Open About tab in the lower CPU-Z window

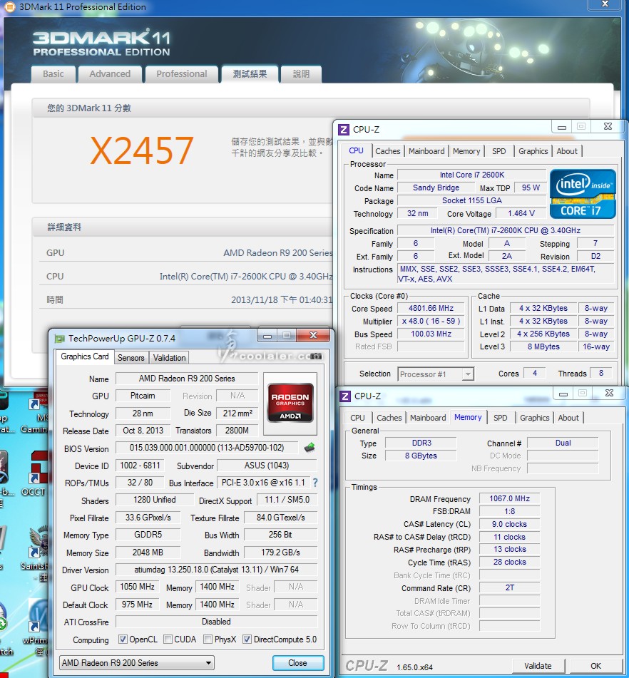coord(568,418)
